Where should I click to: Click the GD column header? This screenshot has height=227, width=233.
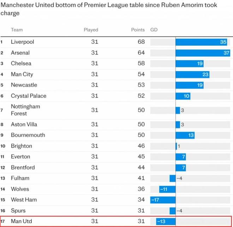click(x=154, y=30)
